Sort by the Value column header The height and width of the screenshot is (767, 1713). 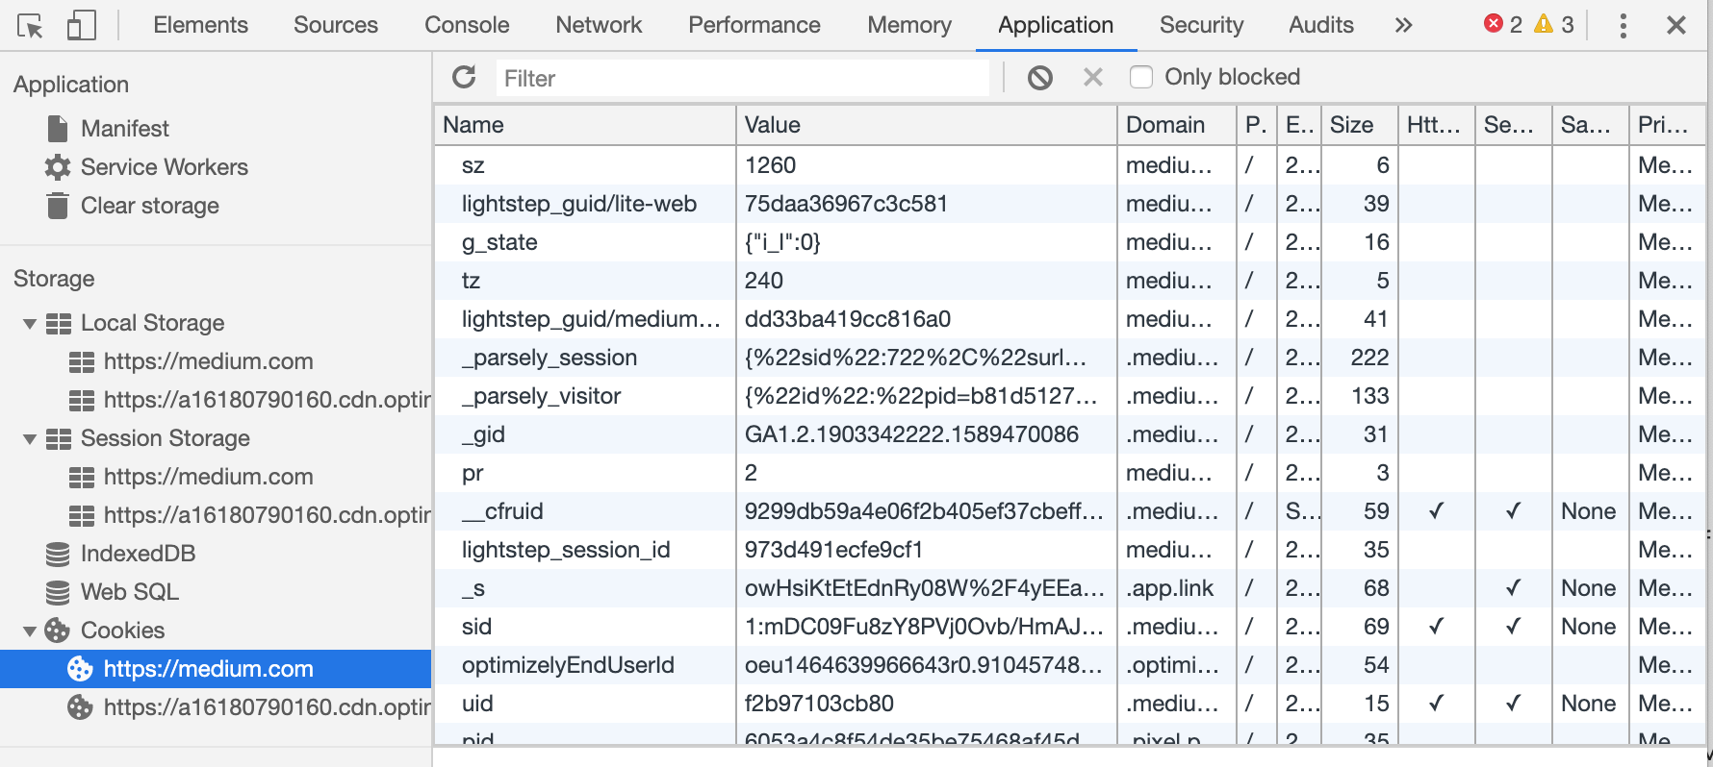point(926,125)
